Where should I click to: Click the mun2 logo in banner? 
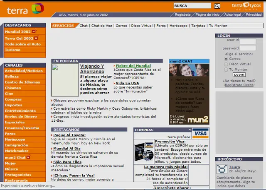click(198, 120)
